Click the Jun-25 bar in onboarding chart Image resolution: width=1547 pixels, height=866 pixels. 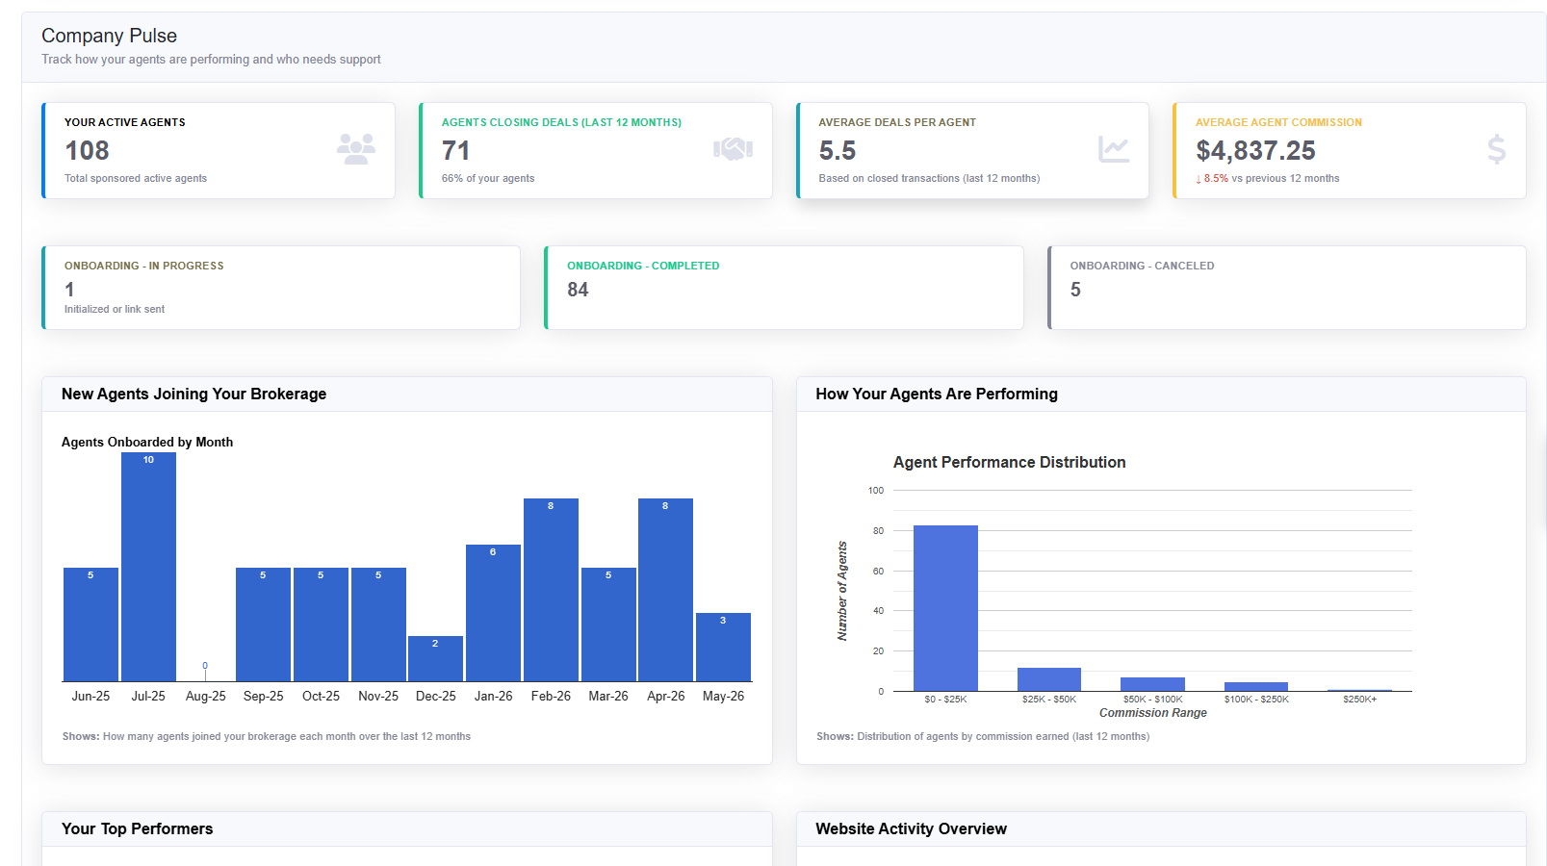point(90,624)
